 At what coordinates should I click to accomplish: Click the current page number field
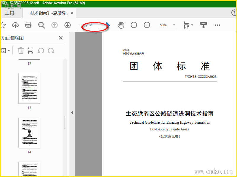(x=81, y=25)
